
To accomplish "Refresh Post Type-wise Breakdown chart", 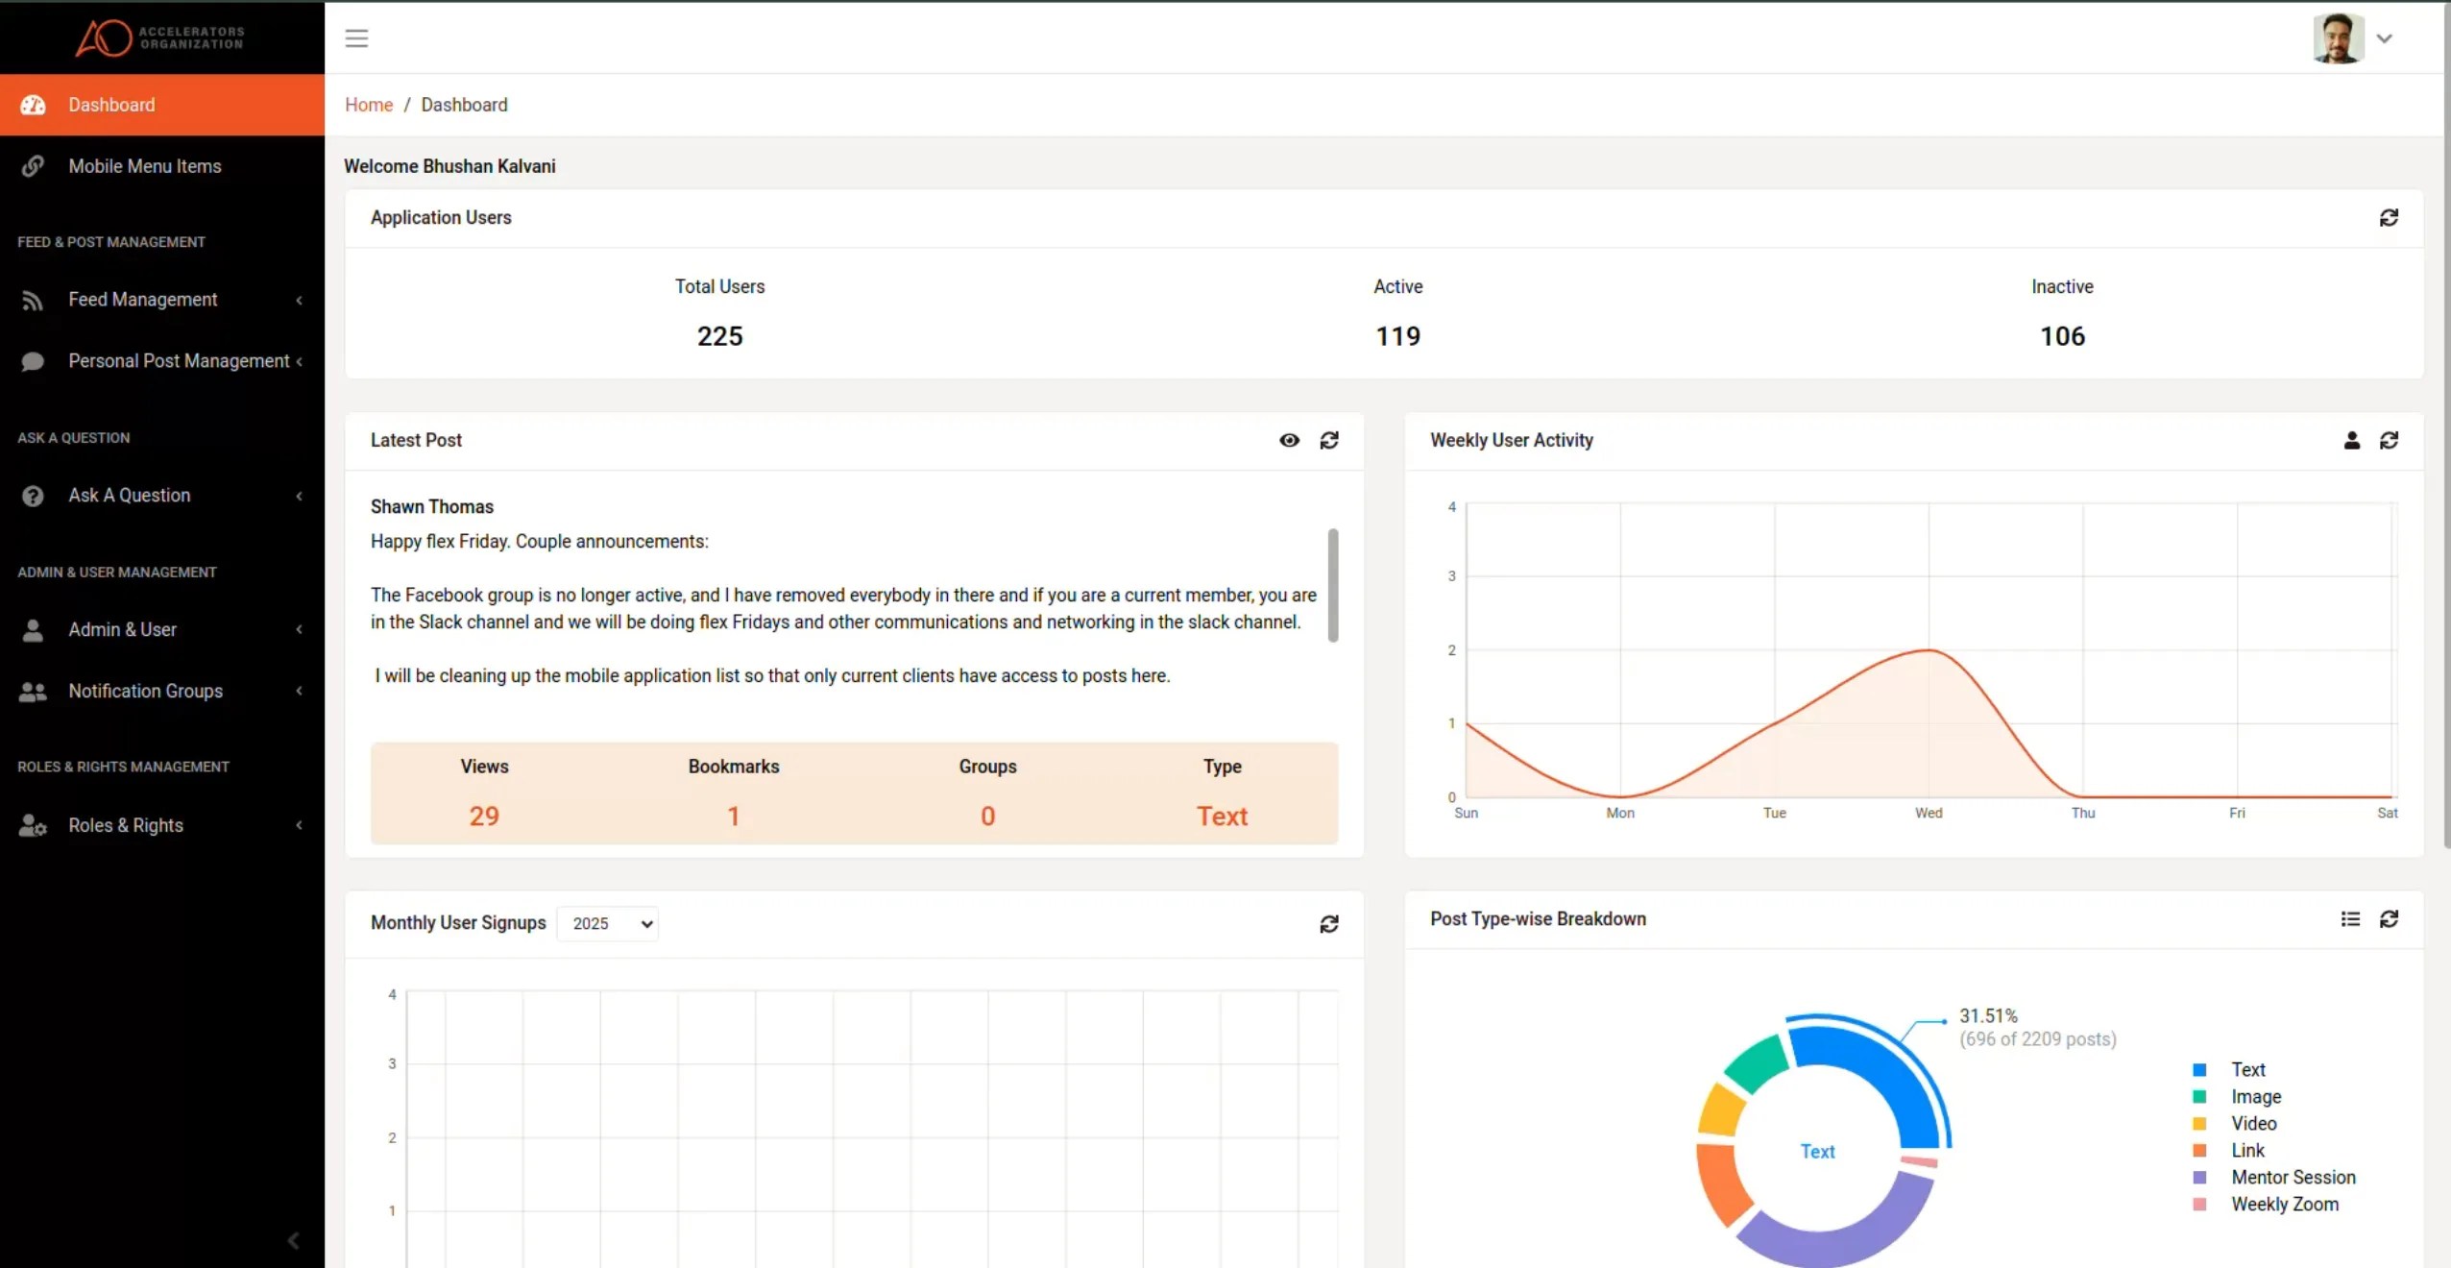I will [x=2389, y=919].
